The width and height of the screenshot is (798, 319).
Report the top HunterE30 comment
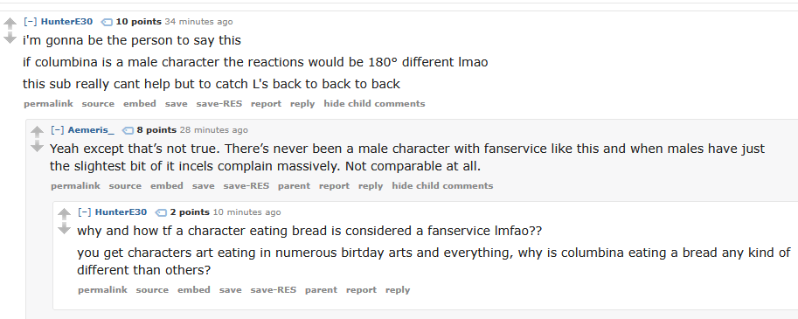pos(266,104)
